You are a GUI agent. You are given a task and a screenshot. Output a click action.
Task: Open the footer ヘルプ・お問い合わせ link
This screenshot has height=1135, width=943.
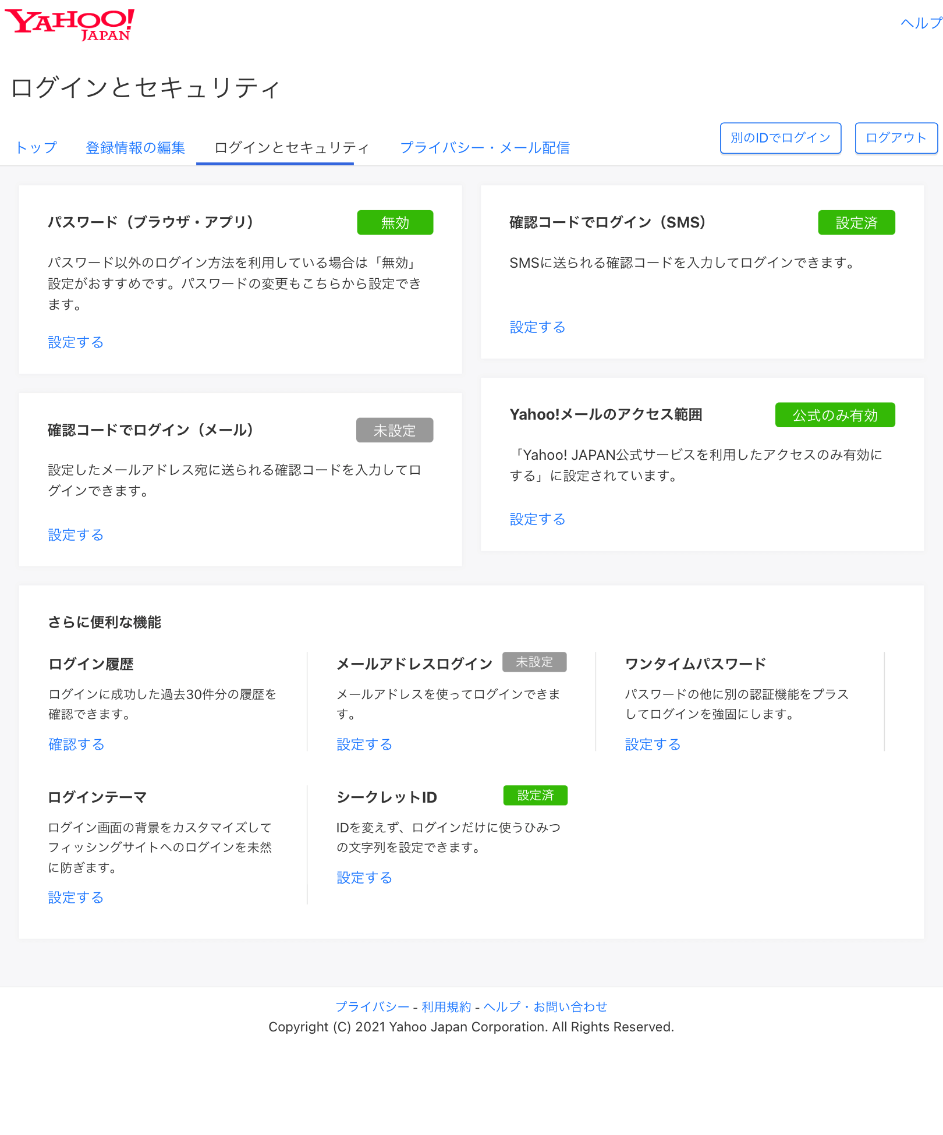545,1006
